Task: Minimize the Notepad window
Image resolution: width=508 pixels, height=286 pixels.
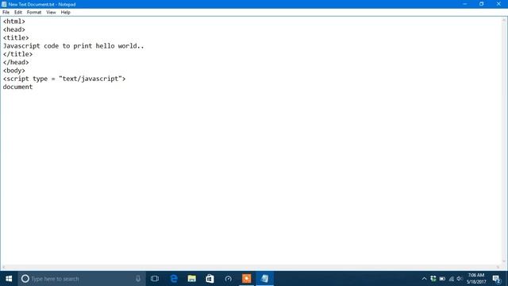Action: [465, 4]
